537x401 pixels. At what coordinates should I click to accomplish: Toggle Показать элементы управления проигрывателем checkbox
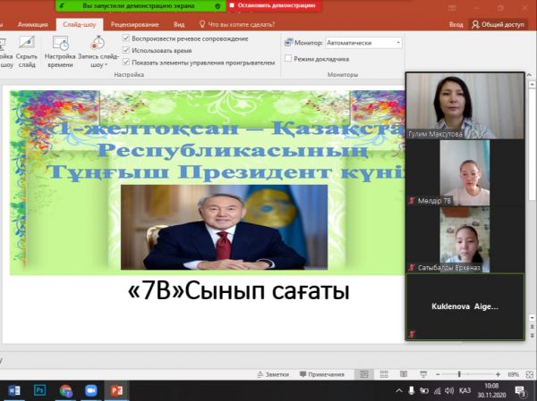tap(126, 63)
